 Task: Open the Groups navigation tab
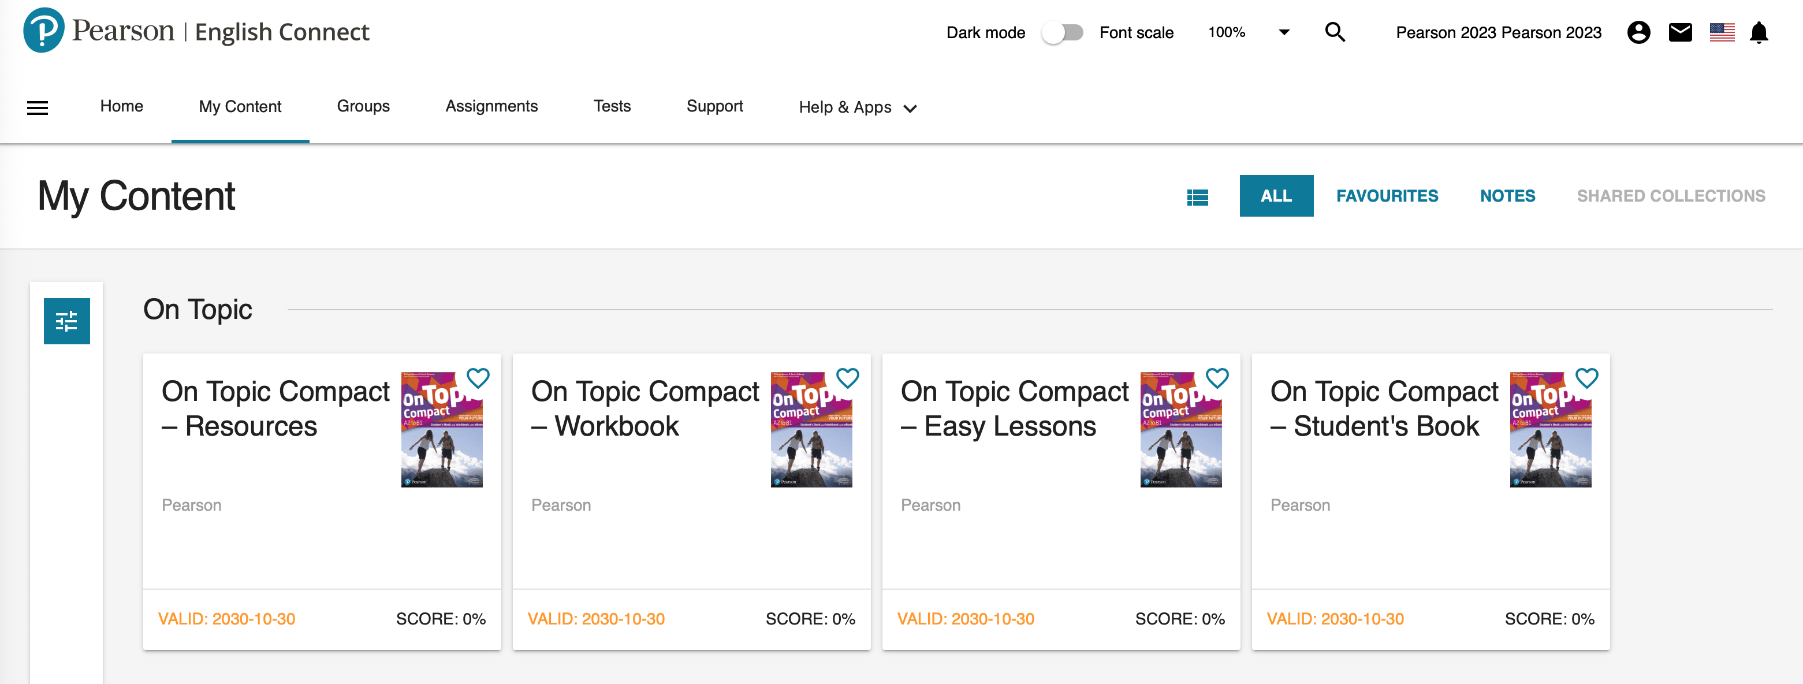point(363,106)
